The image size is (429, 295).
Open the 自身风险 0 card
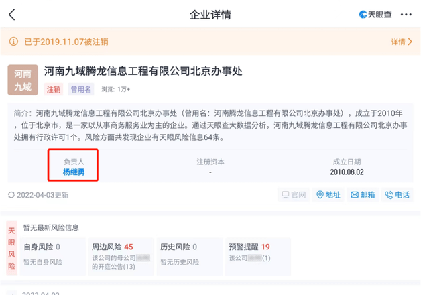pyautogui.click(x=53, y=256)
